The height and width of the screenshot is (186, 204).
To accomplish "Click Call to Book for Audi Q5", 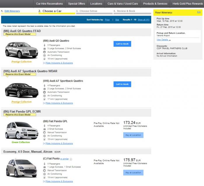I will [x=122, y=44].
